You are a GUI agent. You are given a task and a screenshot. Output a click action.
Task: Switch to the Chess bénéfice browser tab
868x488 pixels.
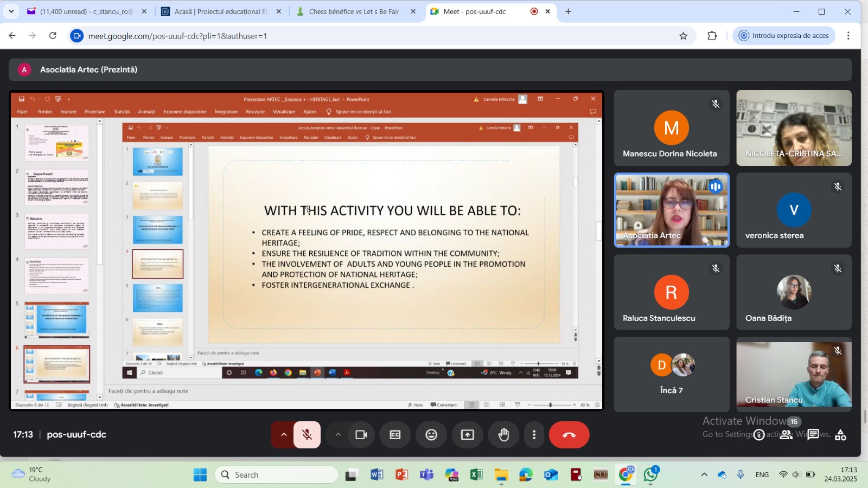click(x=354, y=11)
